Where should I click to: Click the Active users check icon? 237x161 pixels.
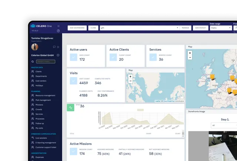[73, 57]
